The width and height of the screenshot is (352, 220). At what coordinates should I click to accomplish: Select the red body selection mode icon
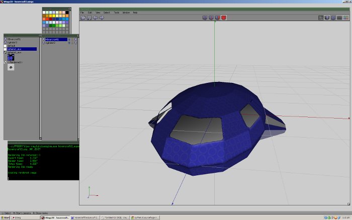coord(223,18)
